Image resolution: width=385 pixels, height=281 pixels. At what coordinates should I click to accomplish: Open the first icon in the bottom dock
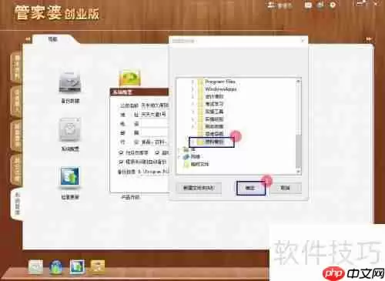tap(35, 266)
